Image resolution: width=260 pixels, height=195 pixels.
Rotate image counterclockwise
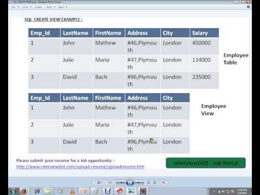(x=148, y=183)
